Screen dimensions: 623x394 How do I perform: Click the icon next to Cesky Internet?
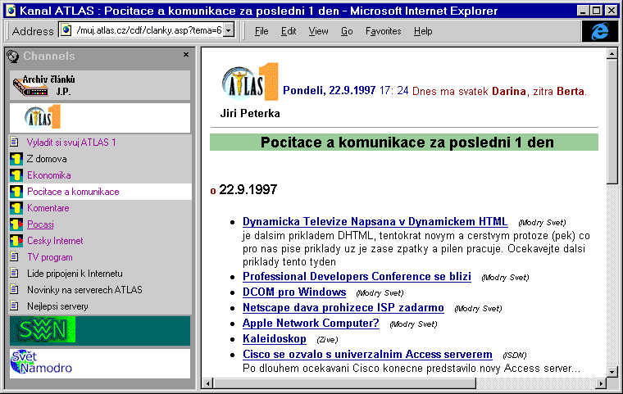point(16,241)
